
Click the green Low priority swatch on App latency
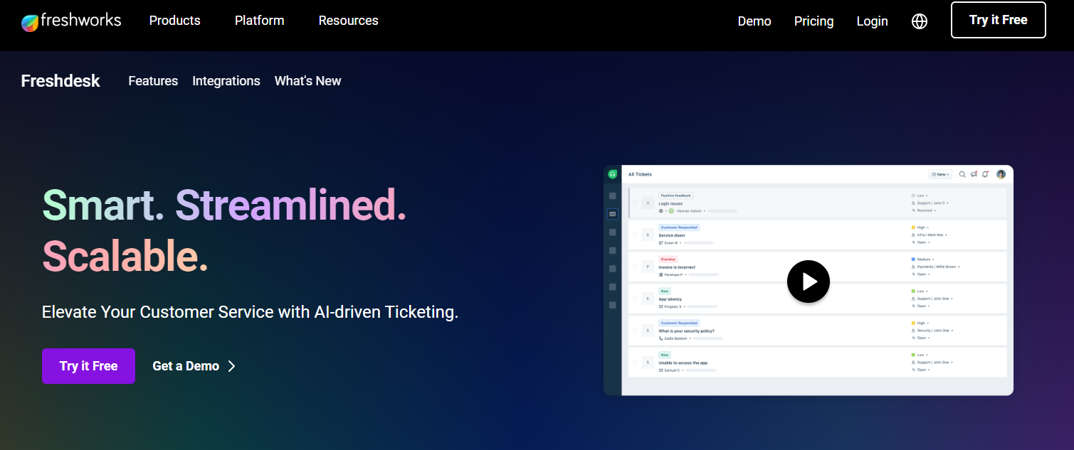(x=913, y=291)
